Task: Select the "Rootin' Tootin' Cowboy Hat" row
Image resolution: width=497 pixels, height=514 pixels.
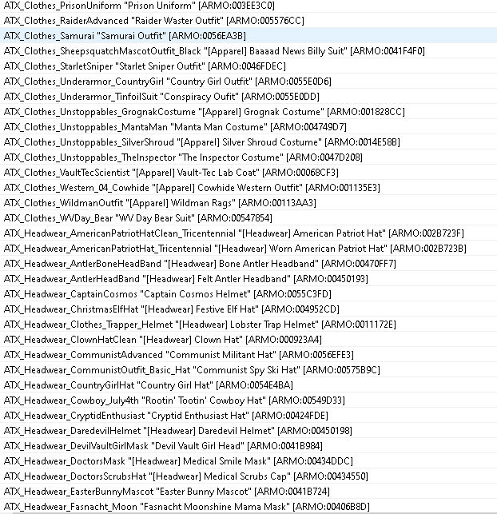Action: click(248, 400)
